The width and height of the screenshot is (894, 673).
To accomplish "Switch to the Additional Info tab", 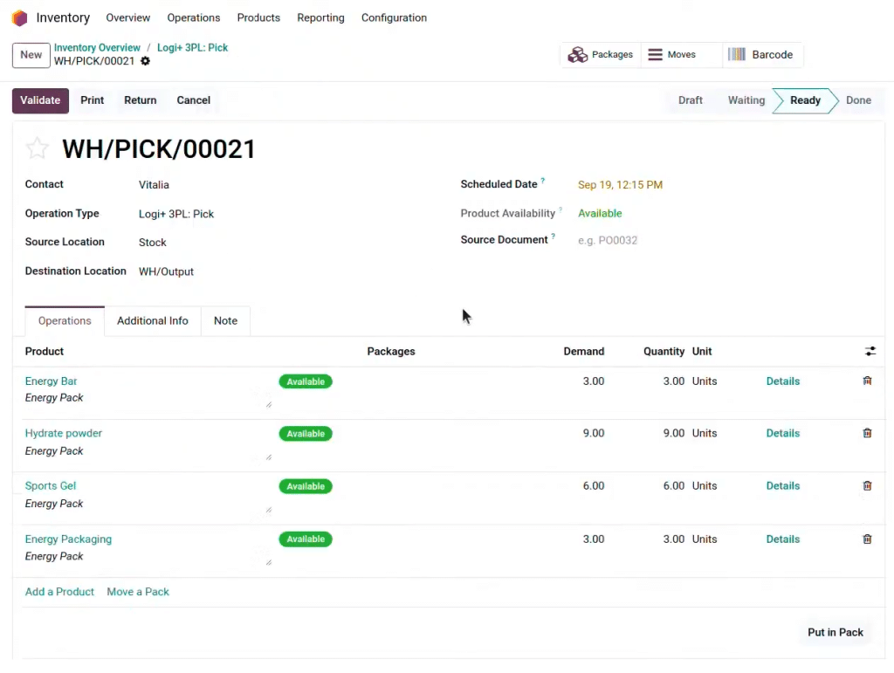I will pos(153,321).
